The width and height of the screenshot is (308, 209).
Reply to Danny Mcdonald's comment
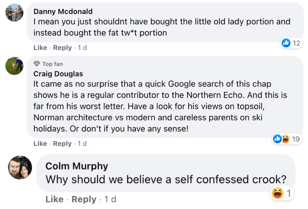point(62,48)
